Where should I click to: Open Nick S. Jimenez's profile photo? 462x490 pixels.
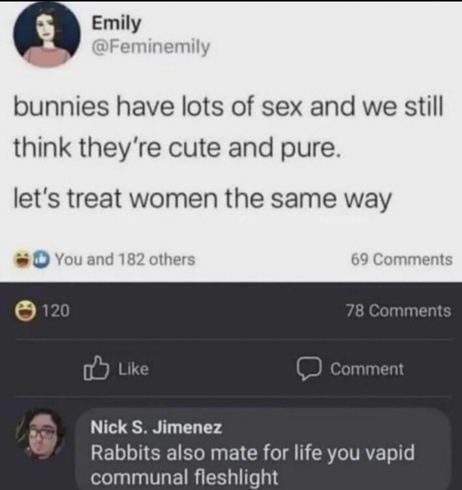point(41,434)
